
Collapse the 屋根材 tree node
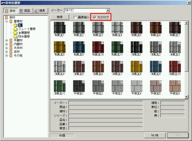(x=7, y=22)
